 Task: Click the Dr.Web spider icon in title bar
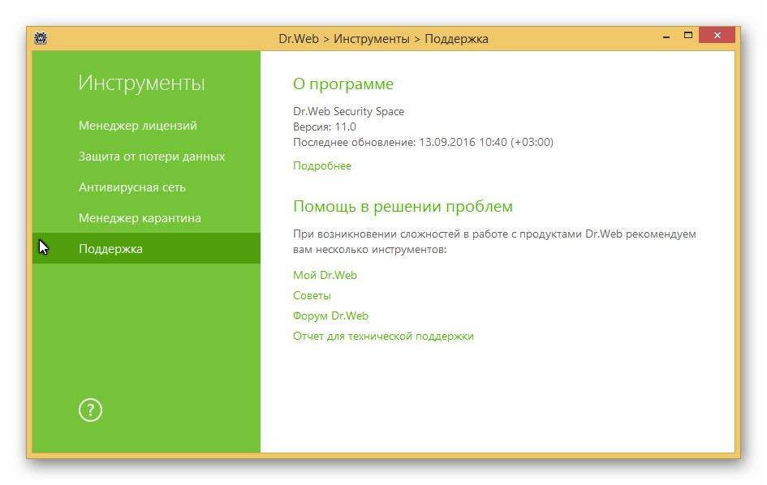pyautogui.click(x=41, y=38)
